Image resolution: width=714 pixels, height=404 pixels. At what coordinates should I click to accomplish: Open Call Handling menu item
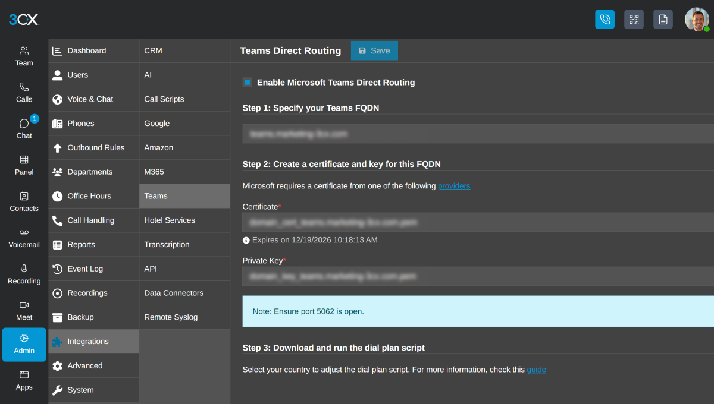click(x=93, y=220)
